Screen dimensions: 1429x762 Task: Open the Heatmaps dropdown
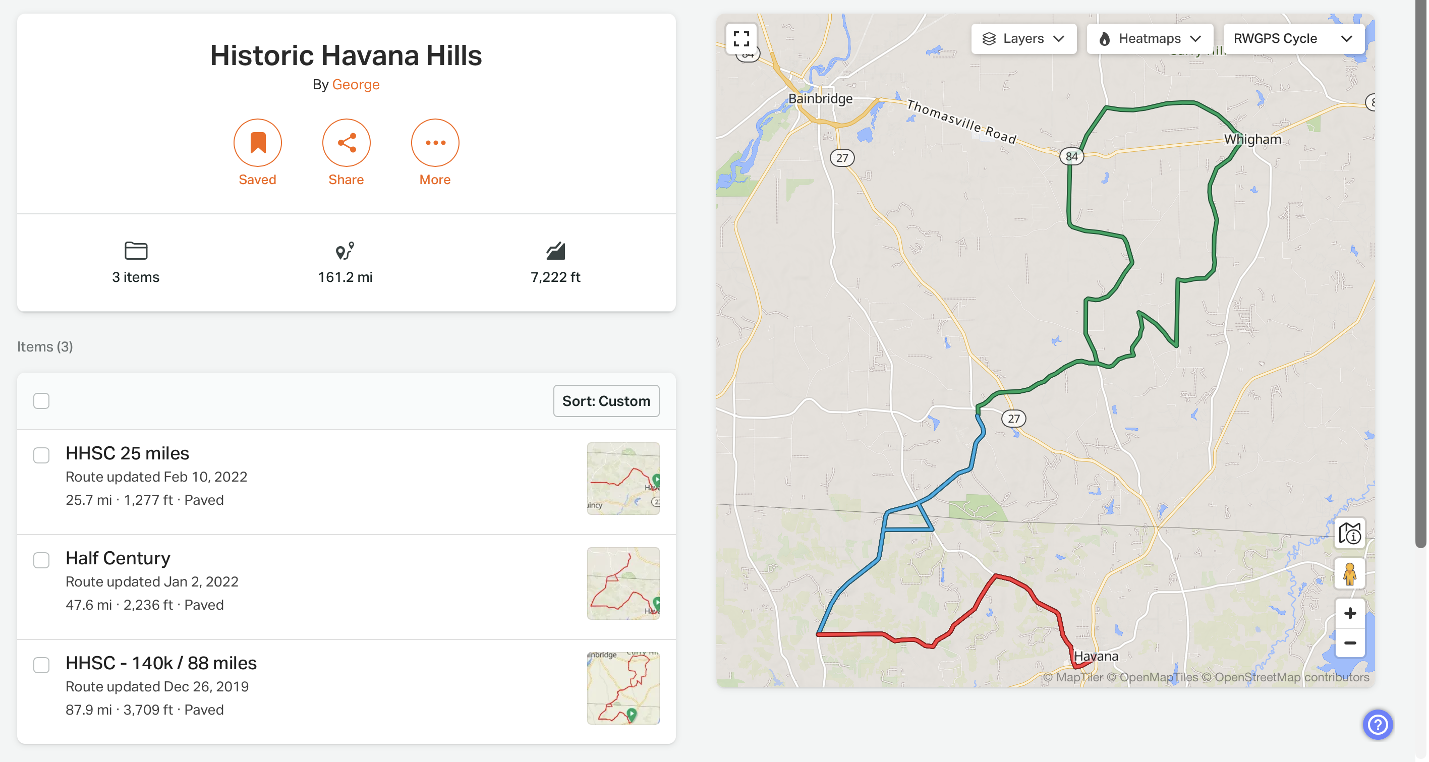(x=1149, y=39)
